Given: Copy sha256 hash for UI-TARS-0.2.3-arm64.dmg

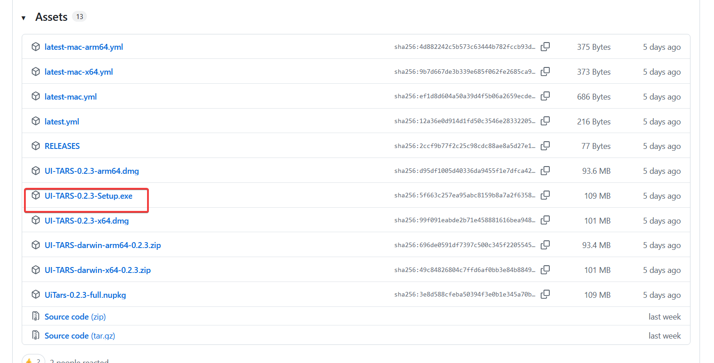Looking at the screenshot, I should coord(545,171).
